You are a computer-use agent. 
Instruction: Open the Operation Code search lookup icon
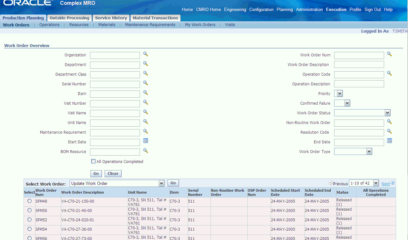[x=389, y=73]
